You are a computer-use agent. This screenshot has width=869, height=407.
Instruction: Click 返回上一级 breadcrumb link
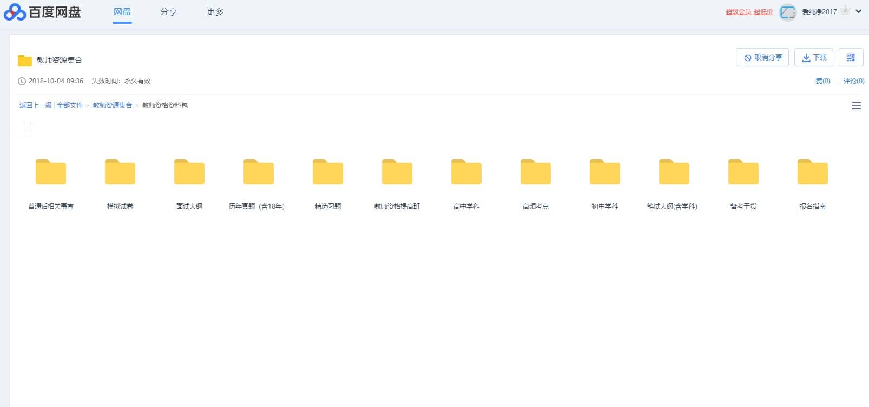36,105
